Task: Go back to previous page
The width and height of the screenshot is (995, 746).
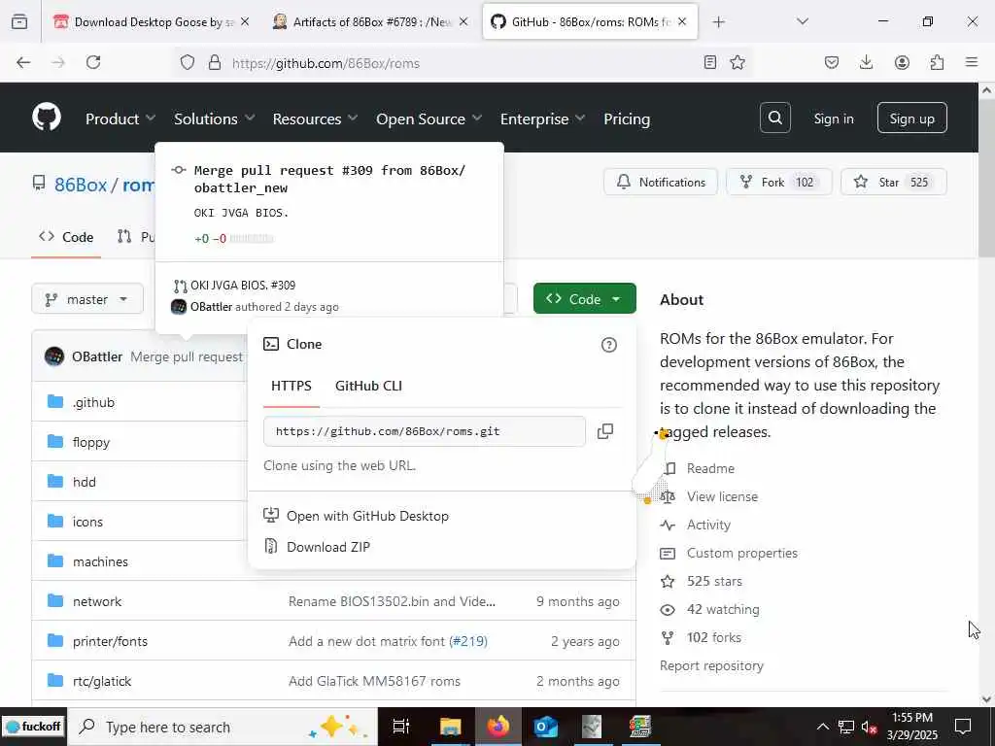Action: click(23, 62)
